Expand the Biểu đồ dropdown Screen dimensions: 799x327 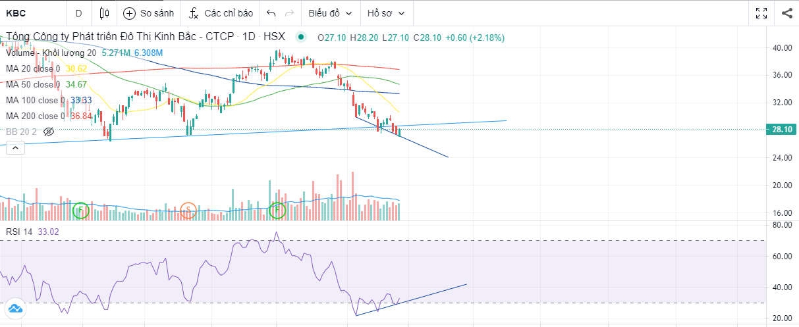pyautogui.click(x=330, y=13)
